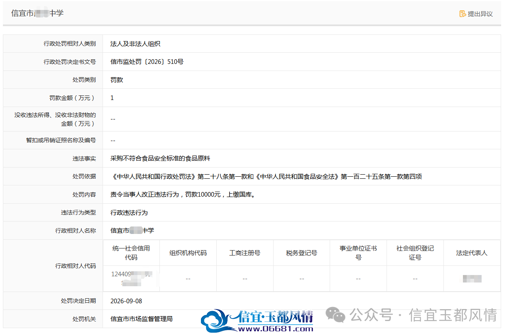Click the 社会组织登记证号 column header

pyautogui.click(x=415, y=253)
